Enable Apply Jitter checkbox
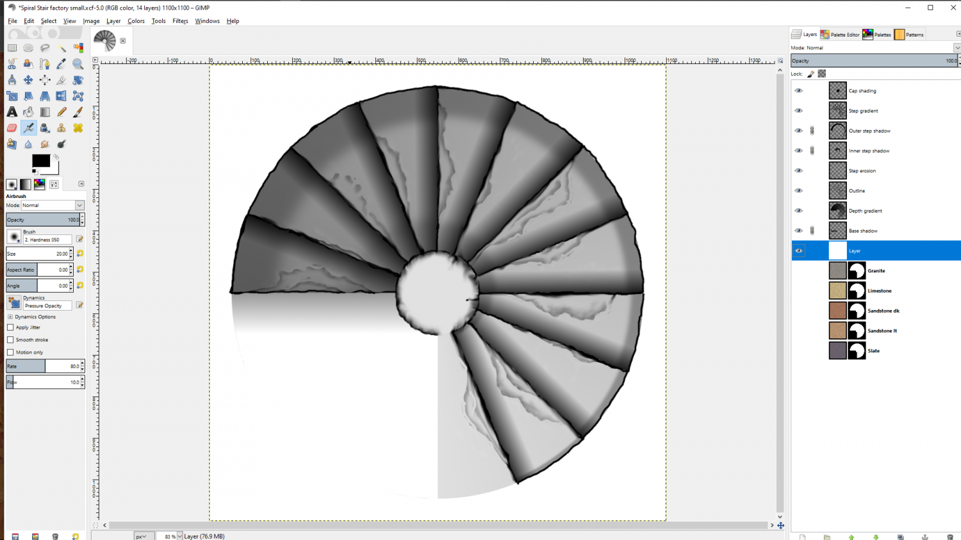Screen dimensions: 961x540 (10, 327)
